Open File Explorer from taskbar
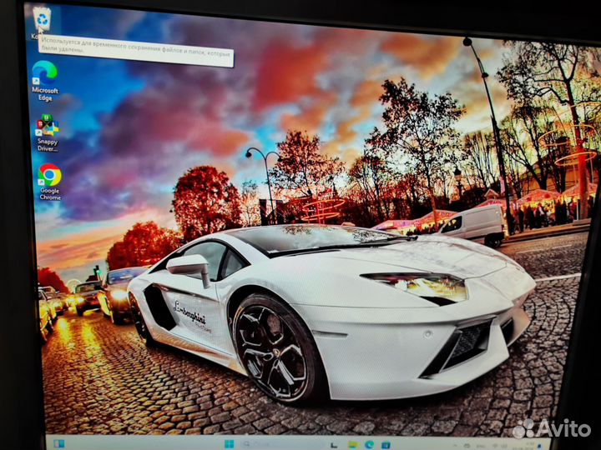Viewport: 601px width, 450px height. [x=353, y=445]
